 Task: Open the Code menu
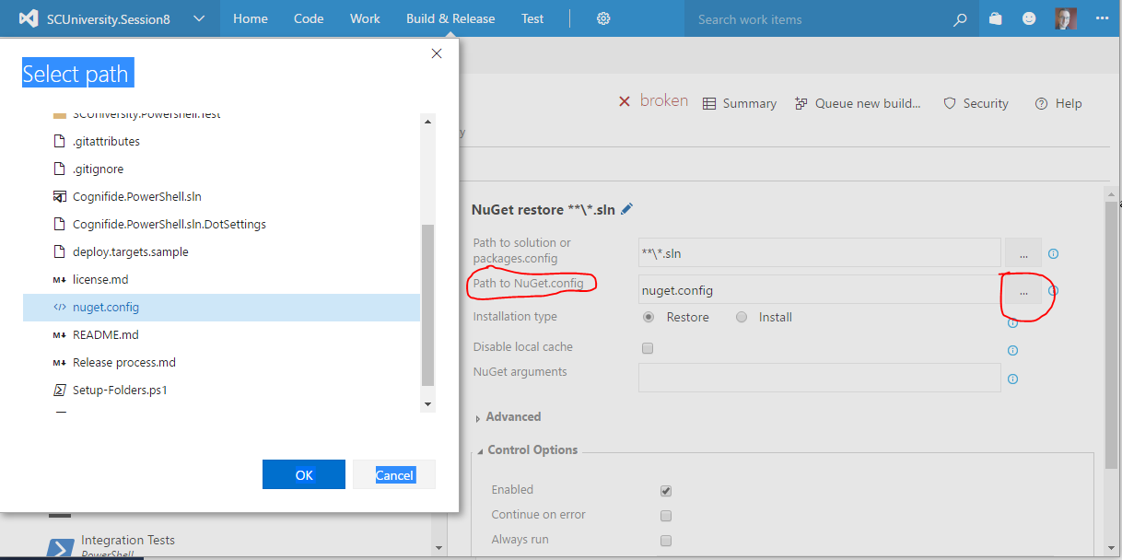(x=309, y=18)
